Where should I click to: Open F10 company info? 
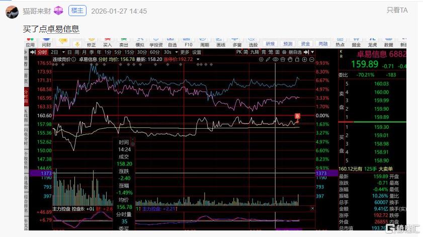[188, 43]
